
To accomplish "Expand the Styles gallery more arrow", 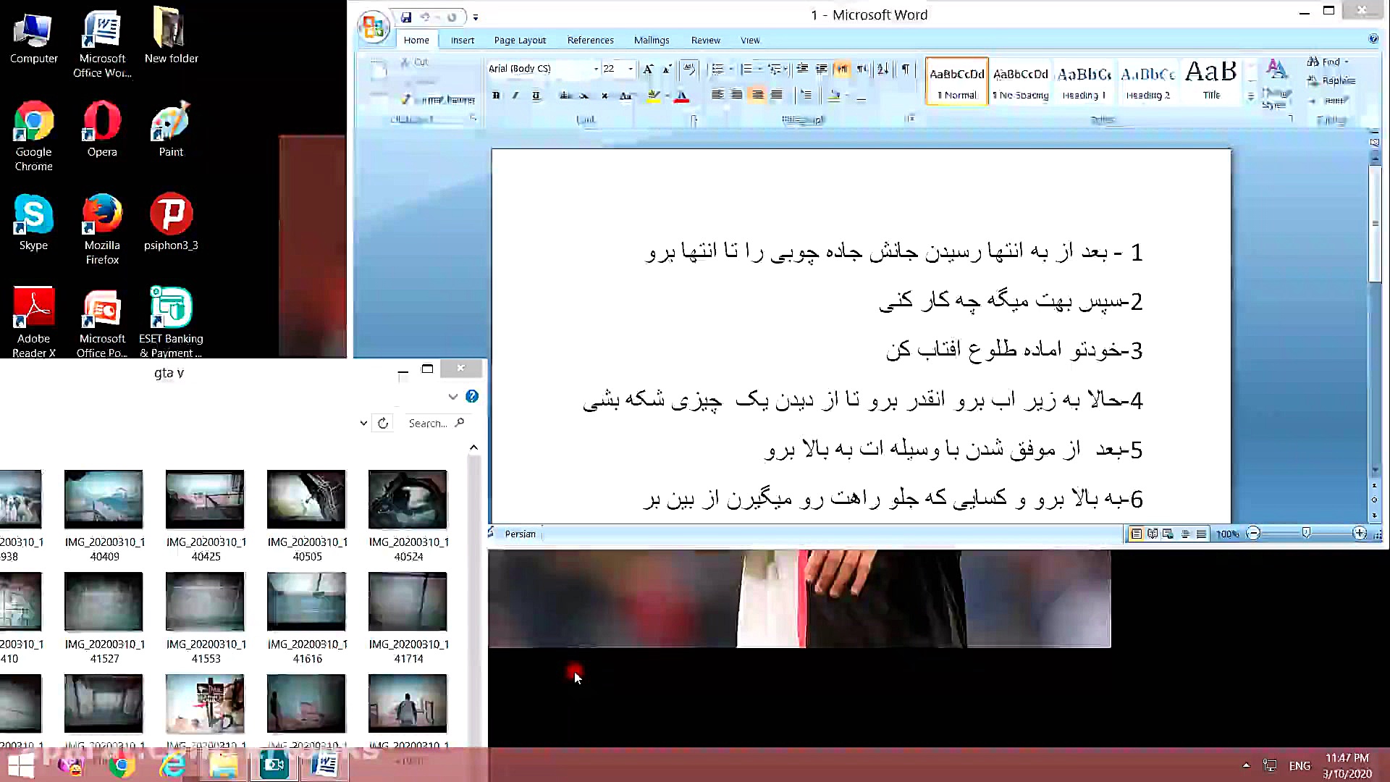I will 1250,96.
